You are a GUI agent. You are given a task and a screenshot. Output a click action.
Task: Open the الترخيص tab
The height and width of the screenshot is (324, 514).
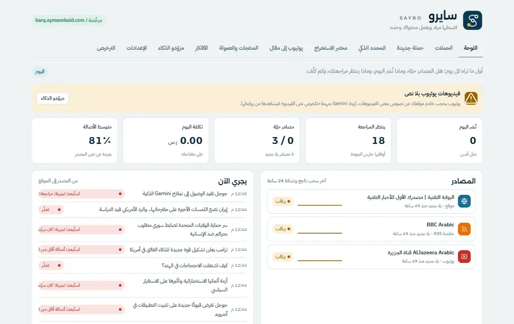click(x=106, y=48)
